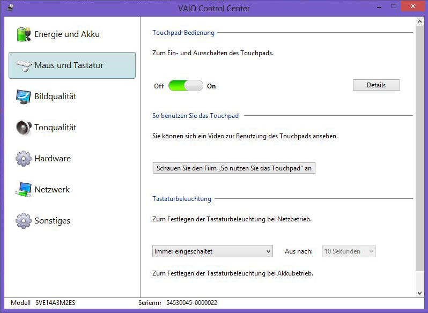The width and height of the screenshot is (428, 313).
Task: Click the keyboard and mouse icon
Action: coord(24,65)
